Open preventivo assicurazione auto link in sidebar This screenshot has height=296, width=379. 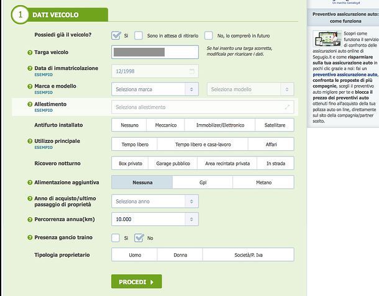click(x=345, y=74)
